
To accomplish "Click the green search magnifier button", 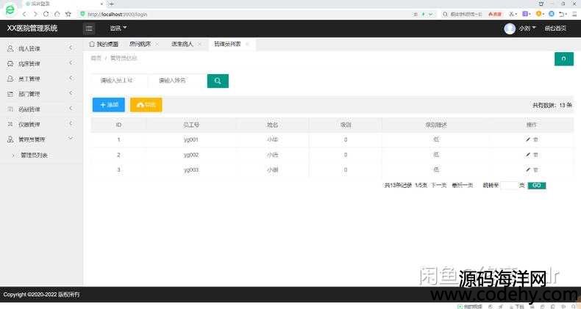I will click(x=218, y=81).
